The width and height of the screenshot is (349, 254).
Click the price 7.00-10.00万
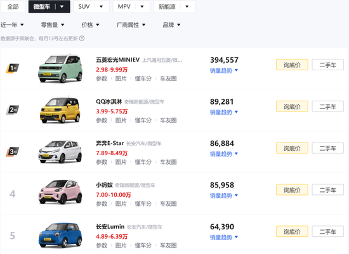click(114, 194)
